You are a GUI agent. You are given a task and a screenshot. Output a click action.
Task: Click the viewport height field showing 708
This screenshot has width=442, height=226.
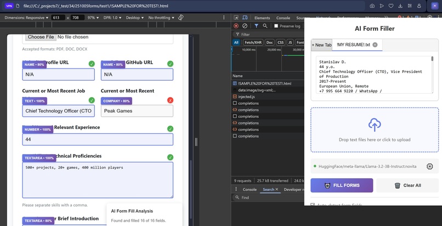[x=77, y=18]
